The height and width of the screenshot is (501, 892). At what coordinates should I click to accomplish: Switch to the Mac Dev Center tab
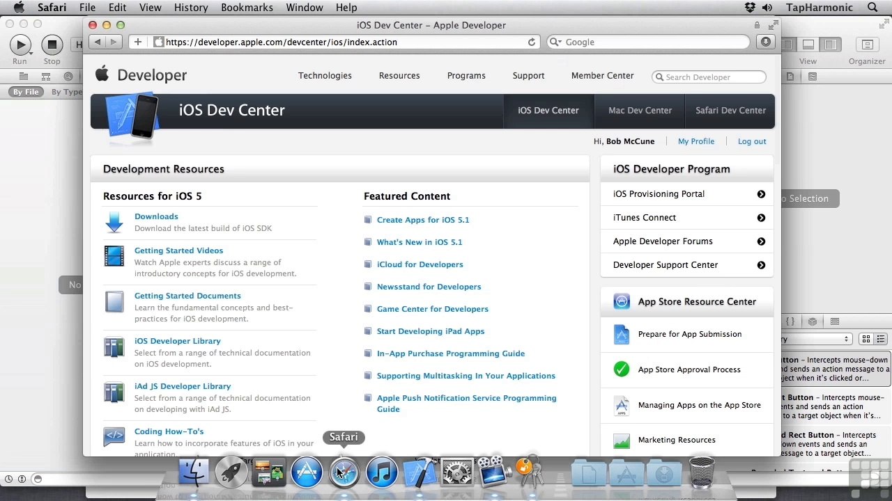click(x=640, y=111)
